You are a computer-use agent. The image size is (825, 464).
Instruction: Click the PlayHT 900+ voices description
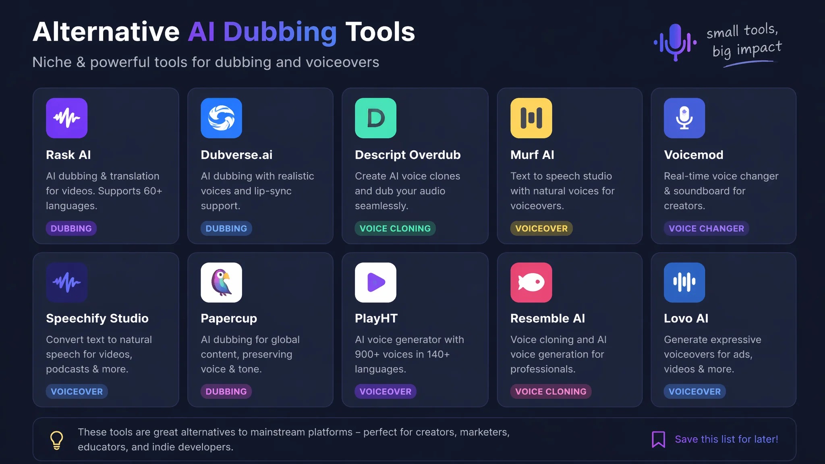pyautogui.click(x=409, y=354)
